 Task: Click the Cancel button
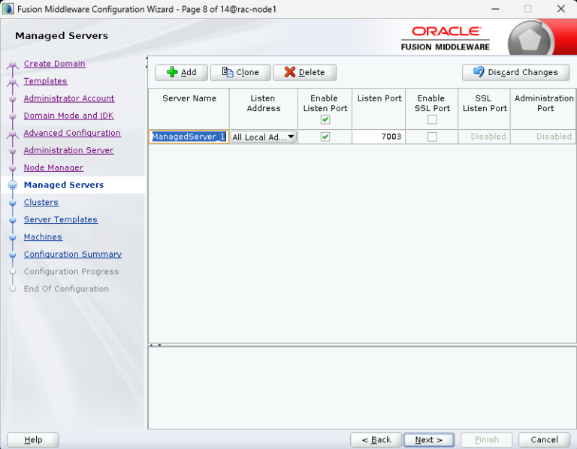544,440
